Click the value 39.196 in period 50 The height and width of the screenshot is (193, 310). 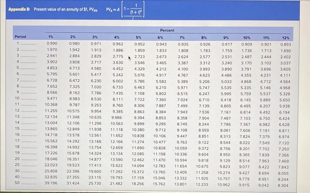point(51,183)
